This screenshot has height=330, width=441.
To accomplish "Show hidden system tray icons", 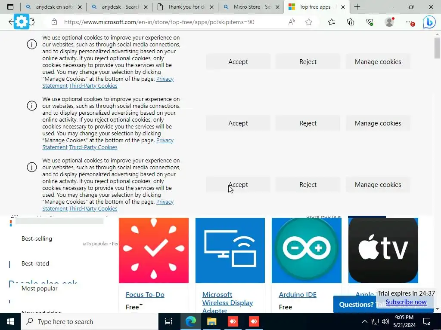I will coord(364,321).
